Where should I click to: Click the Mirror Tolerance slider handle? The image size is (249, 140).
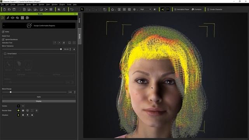61,49
